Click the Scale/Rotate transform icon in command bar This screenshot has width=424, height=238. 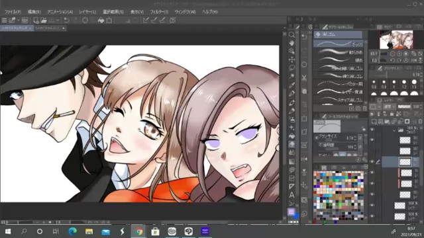109,20
